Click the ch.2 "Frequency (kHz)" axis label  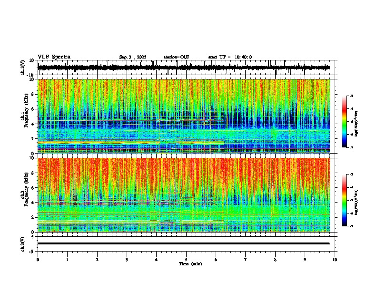pos(27,189)
